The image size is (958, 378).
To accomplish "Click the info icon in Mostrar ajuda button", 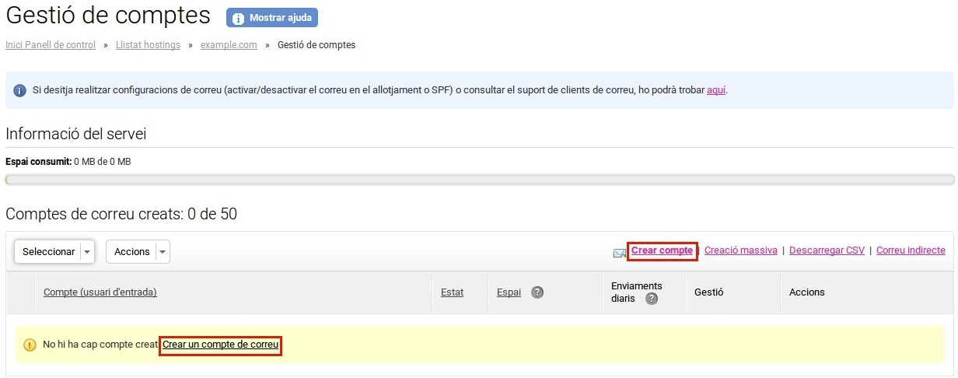I will coord(238,18).
